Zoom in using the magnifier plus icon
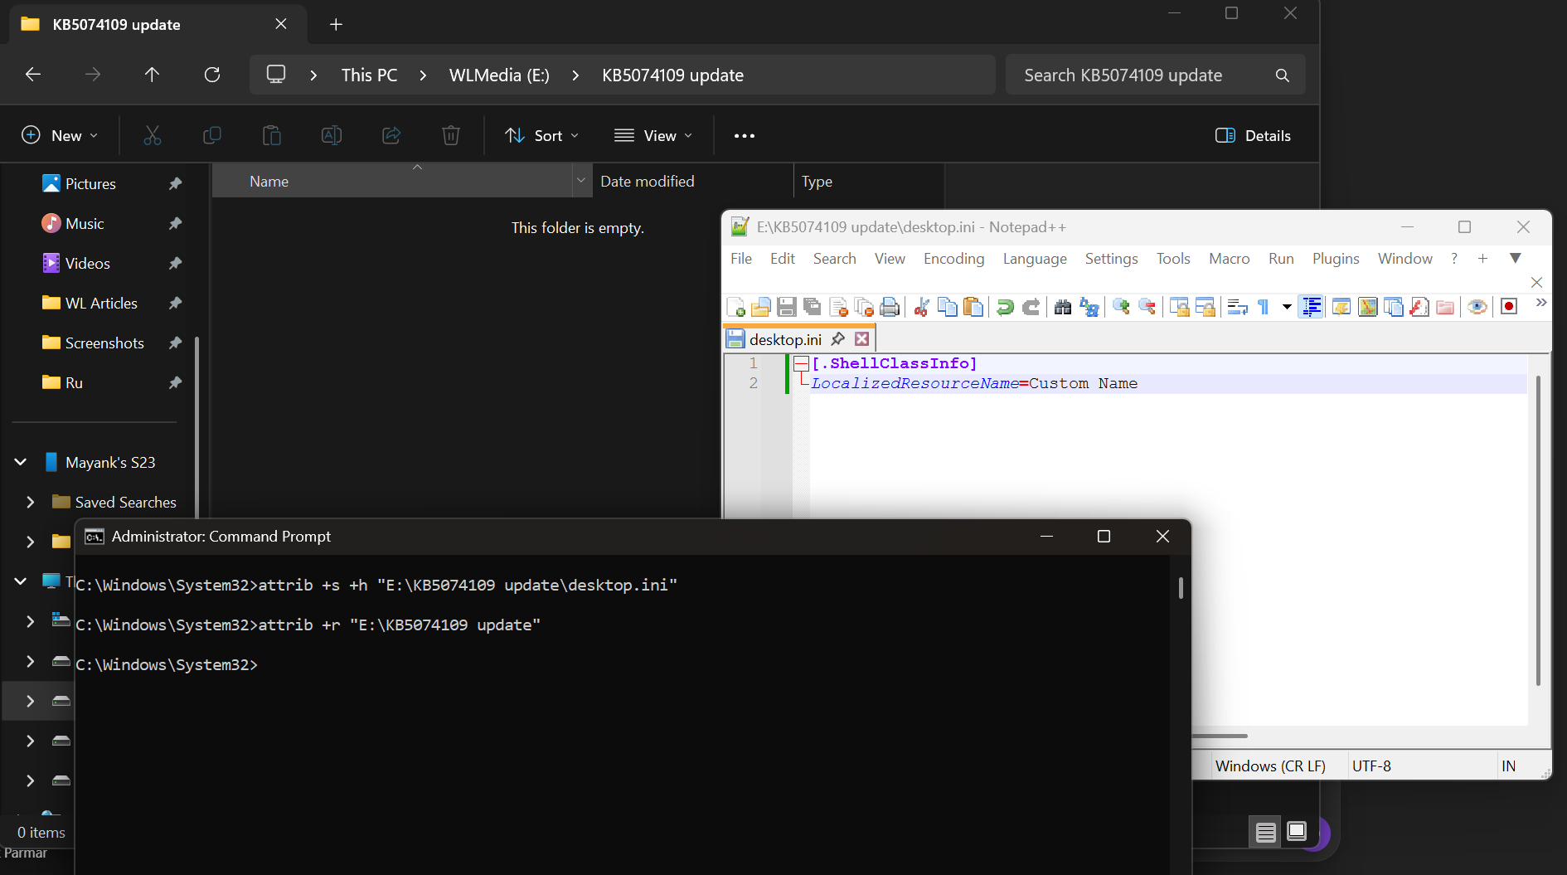 [x=1121, y=306]
